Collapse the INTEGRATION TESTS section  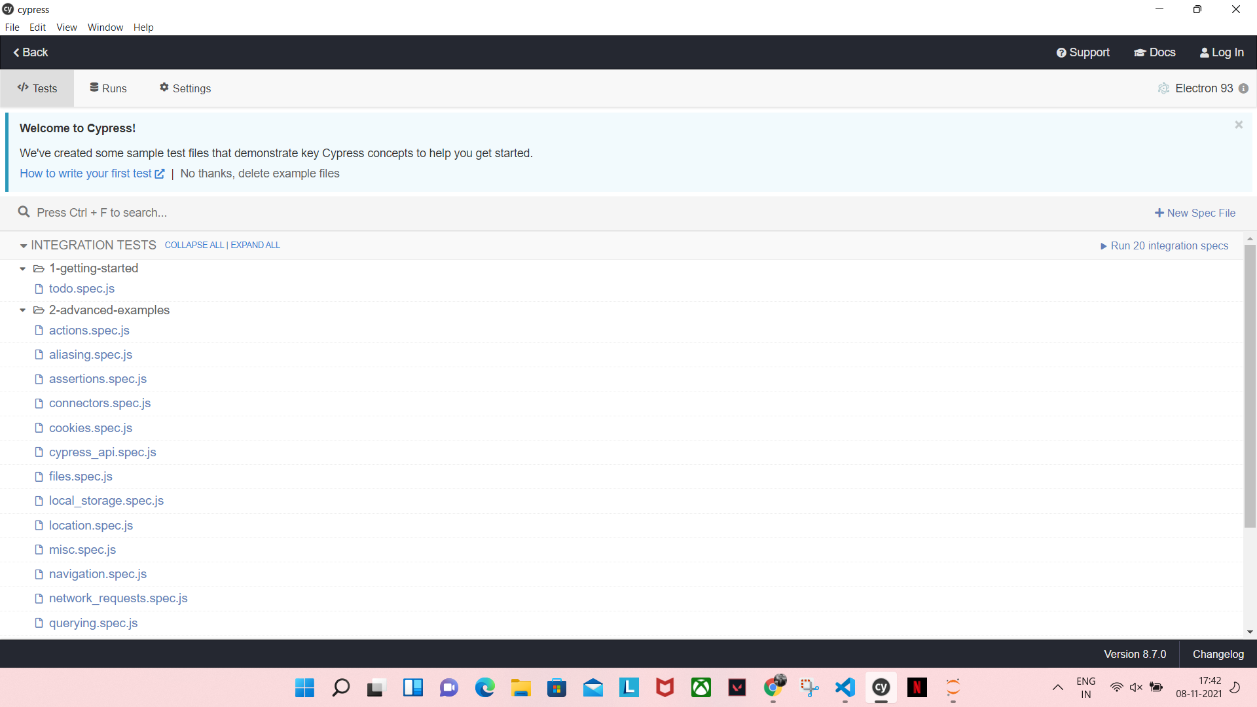click(24, 245)
